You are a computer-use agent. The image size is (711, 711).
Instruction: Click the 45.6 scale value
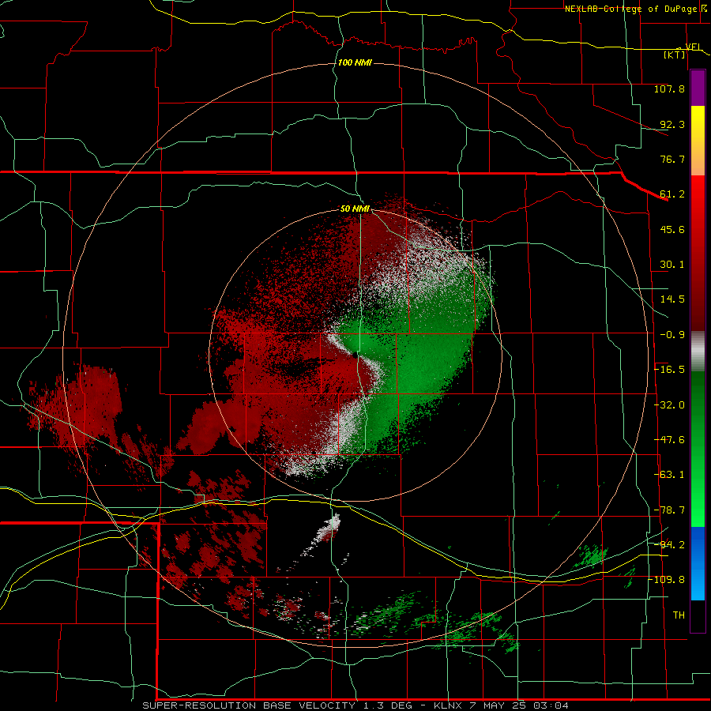pyautogui.click(x=672, y=229)
